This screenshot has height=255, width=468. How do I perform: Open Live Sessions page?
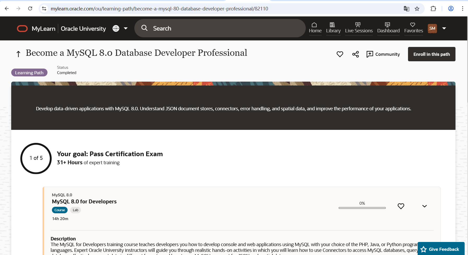[x=359, y=28]
